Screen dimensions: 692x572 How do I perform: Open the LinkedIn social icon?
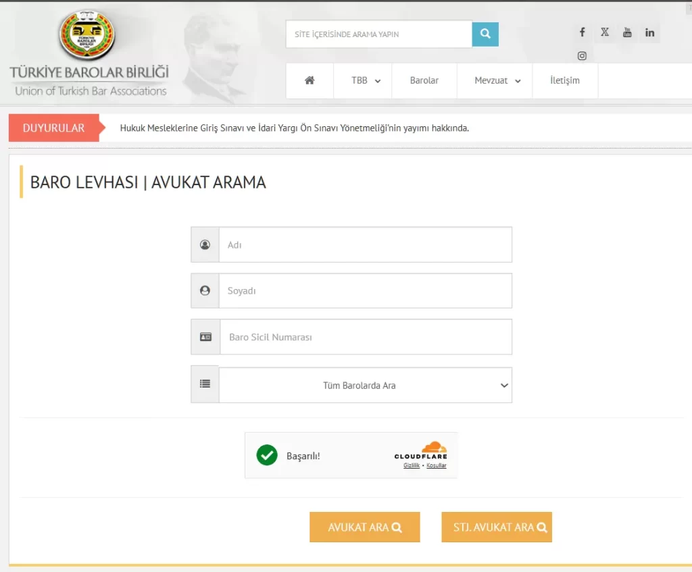[649, 32]
